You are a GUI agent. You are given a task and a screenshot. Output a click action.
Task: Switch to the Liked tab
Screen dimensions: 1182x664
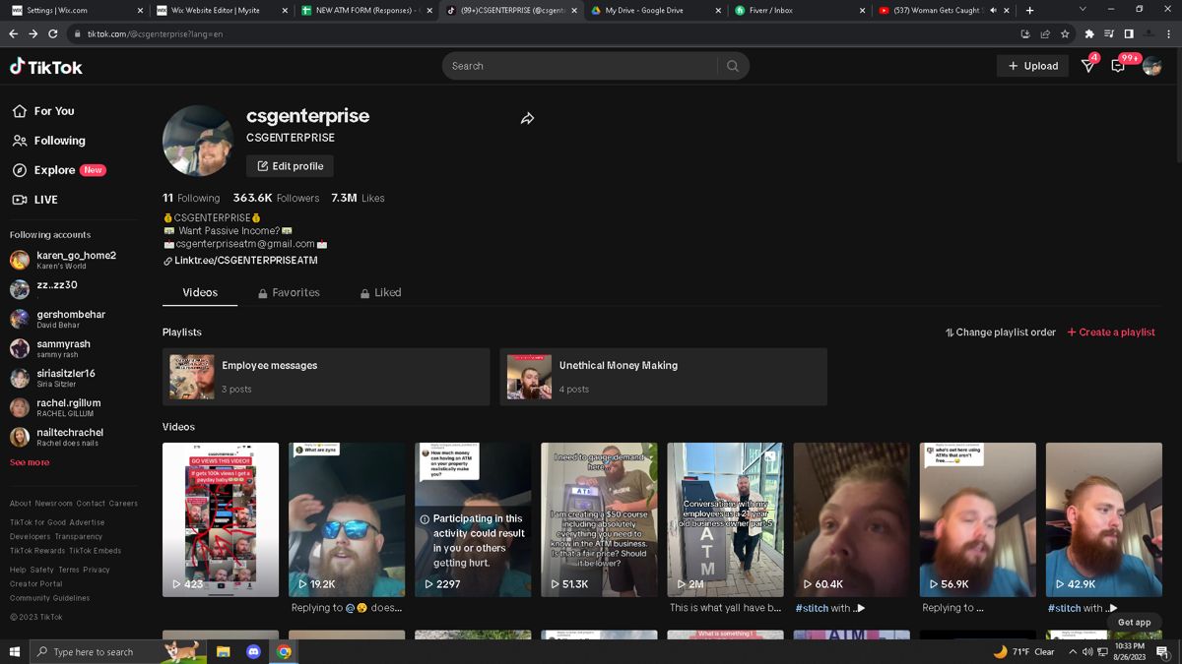pyautogui.click(x=380, y=292)
